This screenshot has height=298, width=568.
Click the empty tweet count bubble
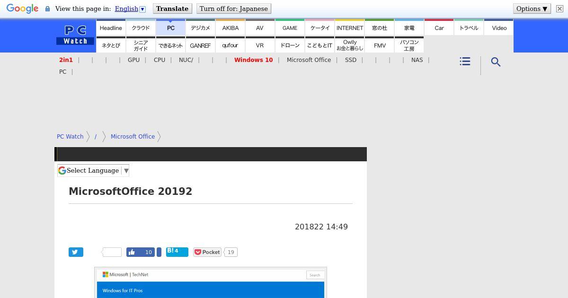[112, 252]
